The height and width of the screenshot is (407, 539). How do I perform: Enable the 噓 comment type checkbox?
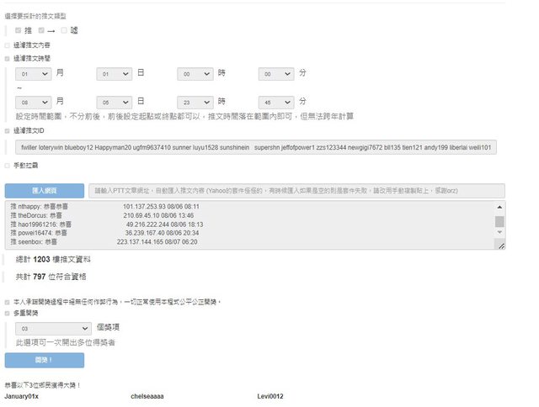(x=64, y=30)
